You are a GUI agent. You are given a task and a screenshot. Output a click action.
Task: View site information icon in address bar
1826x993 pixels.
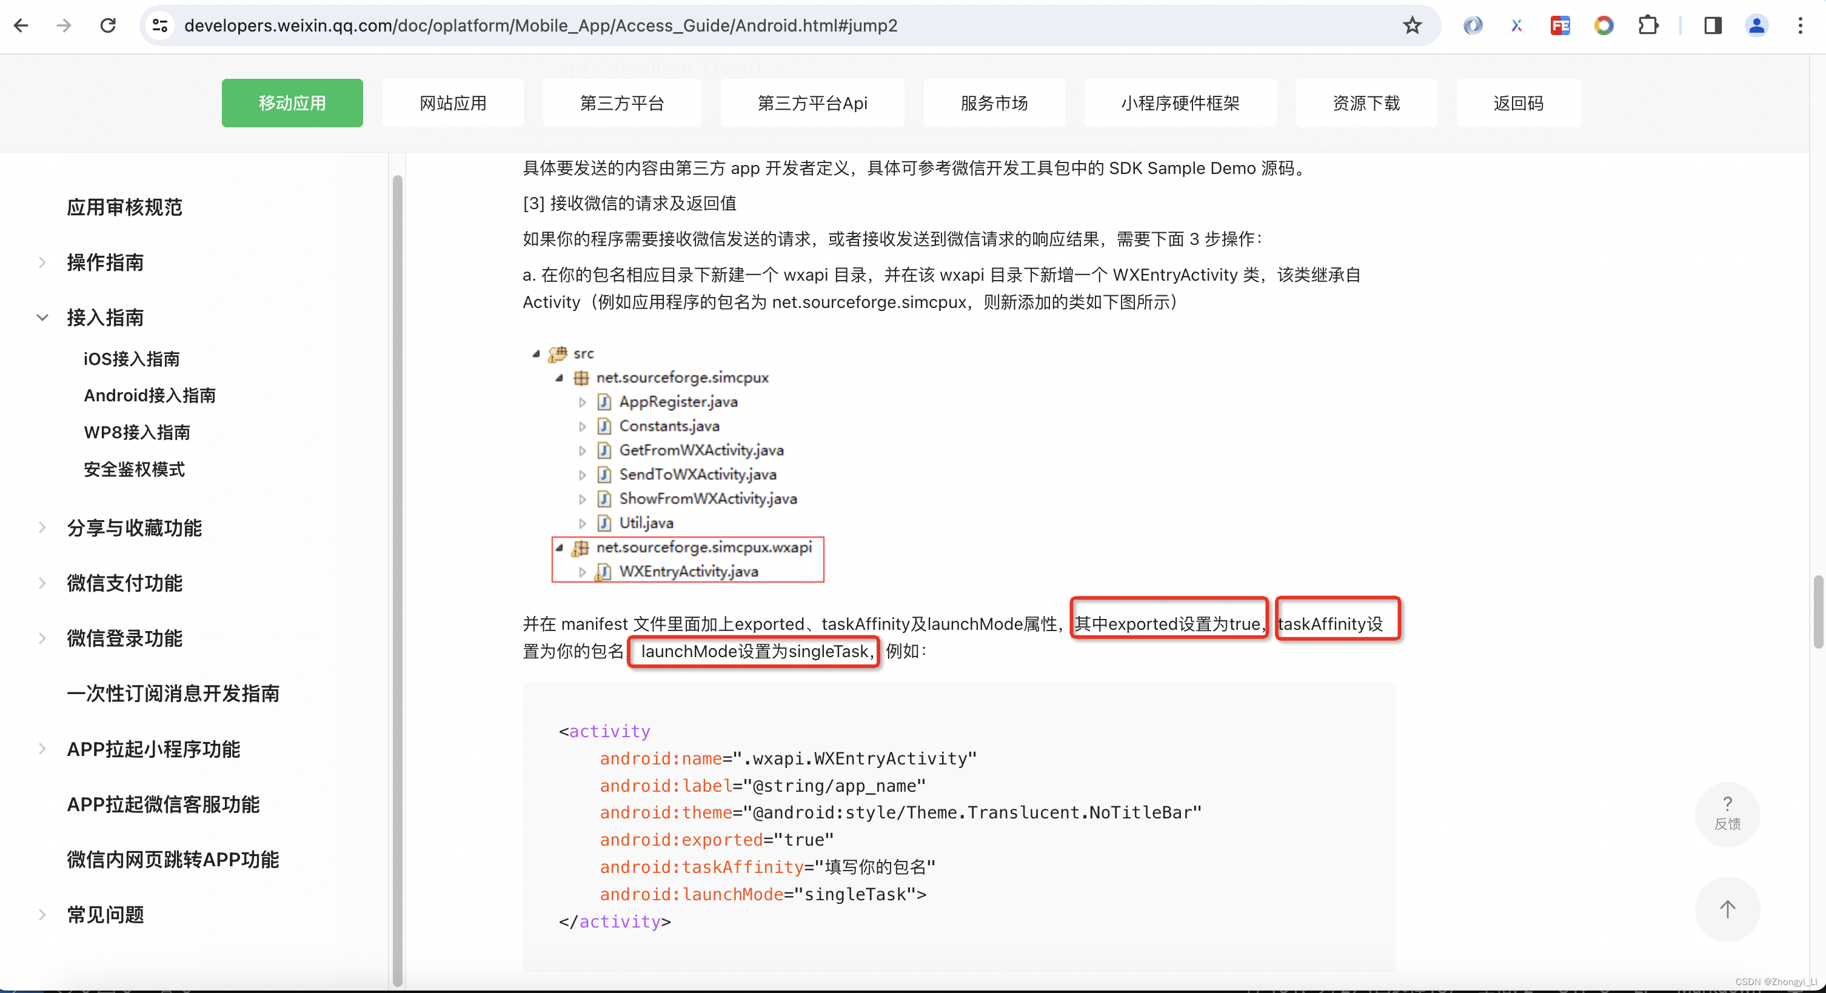tap(160, 25)
